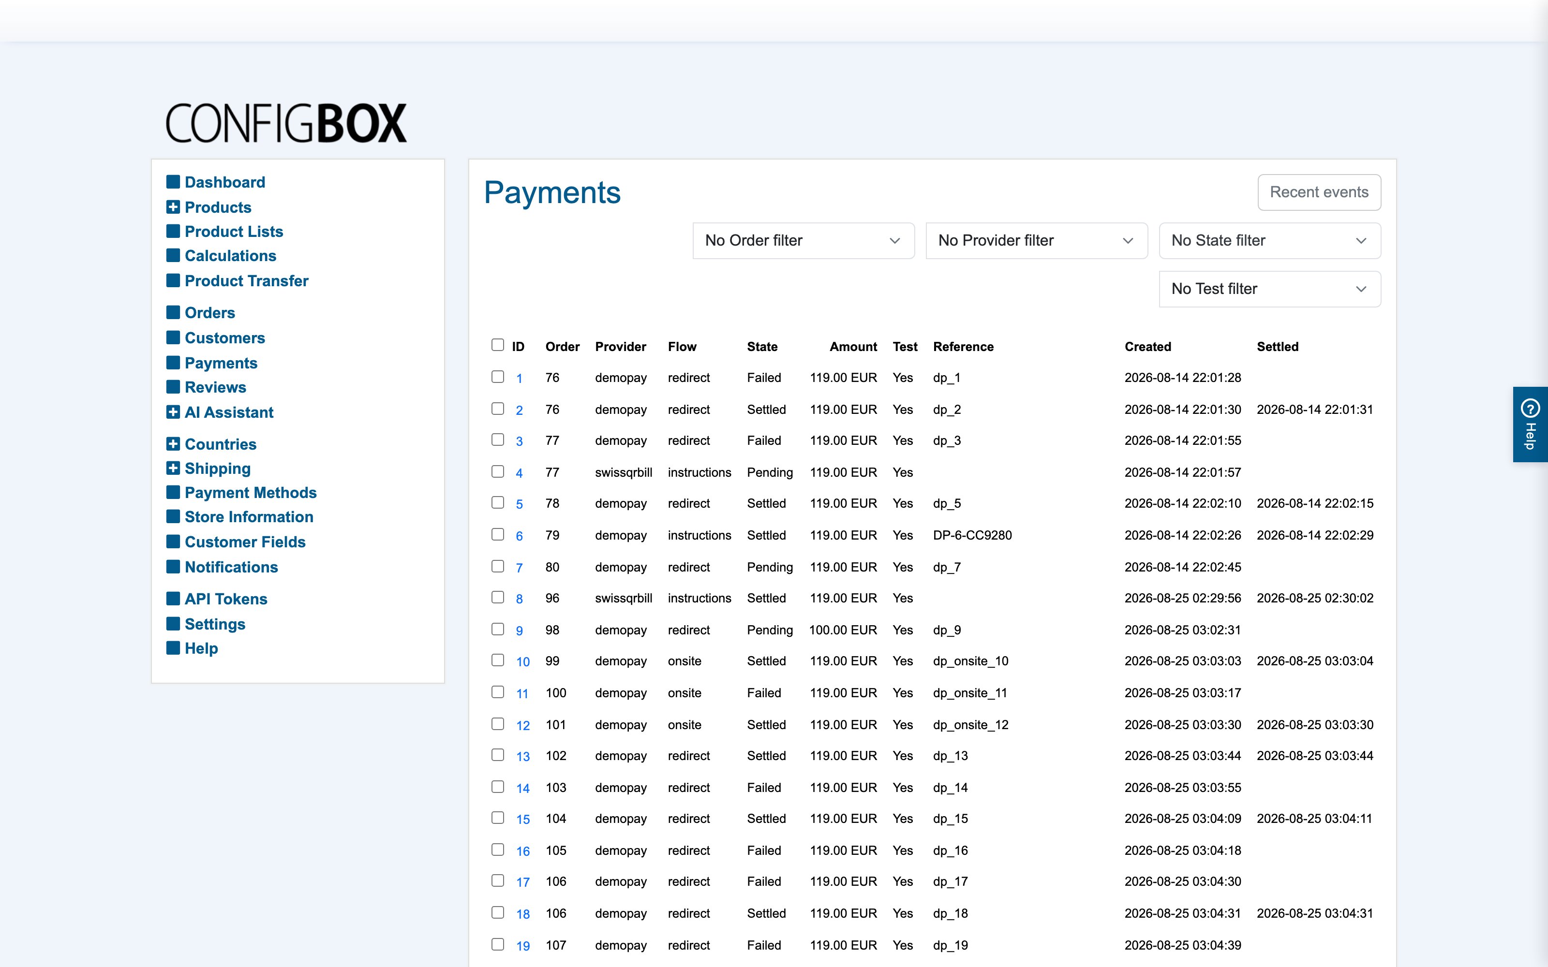Toggle the select-all checkbox in table header

pyautogui.click(x=498, y=345)
